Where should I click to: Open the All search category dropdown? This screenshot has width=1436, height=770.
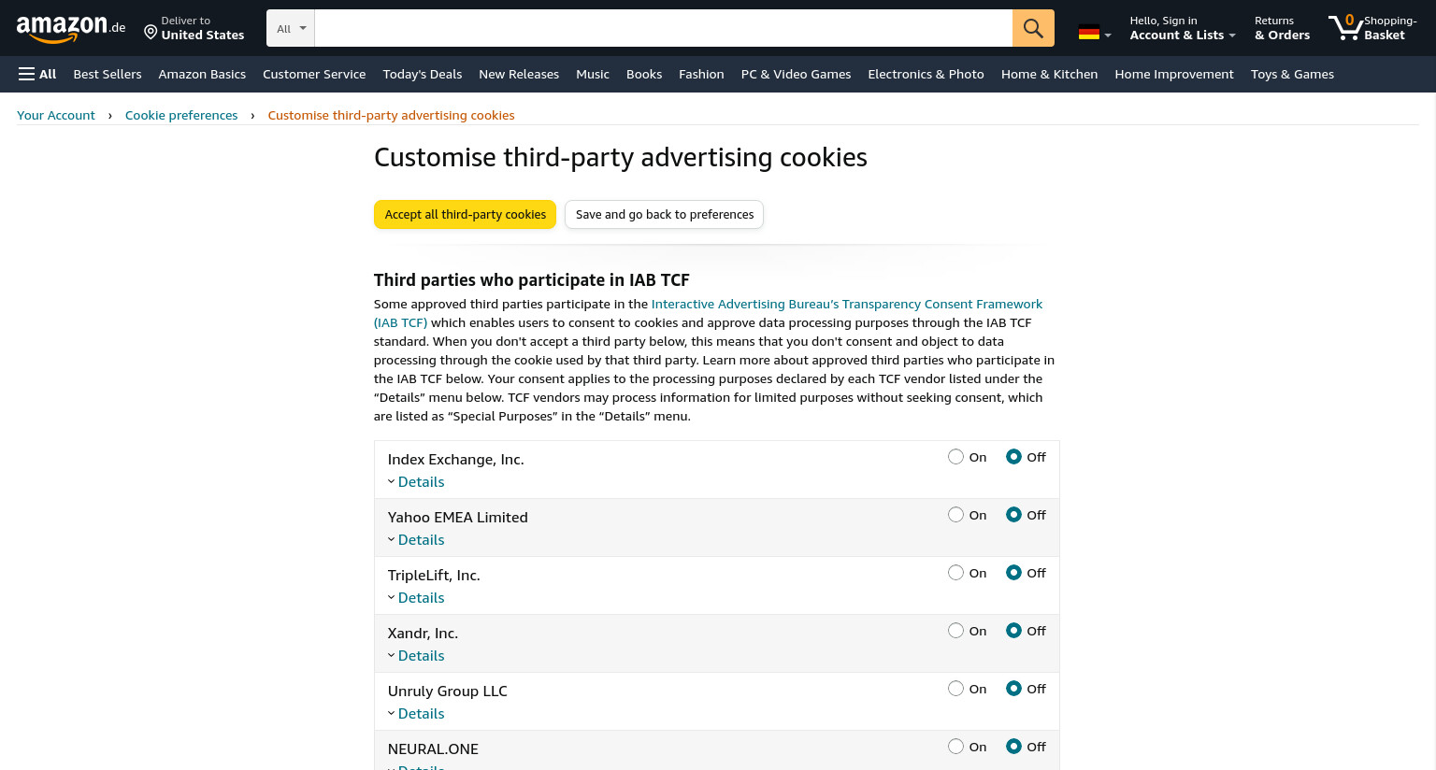(x=291, y=28)
